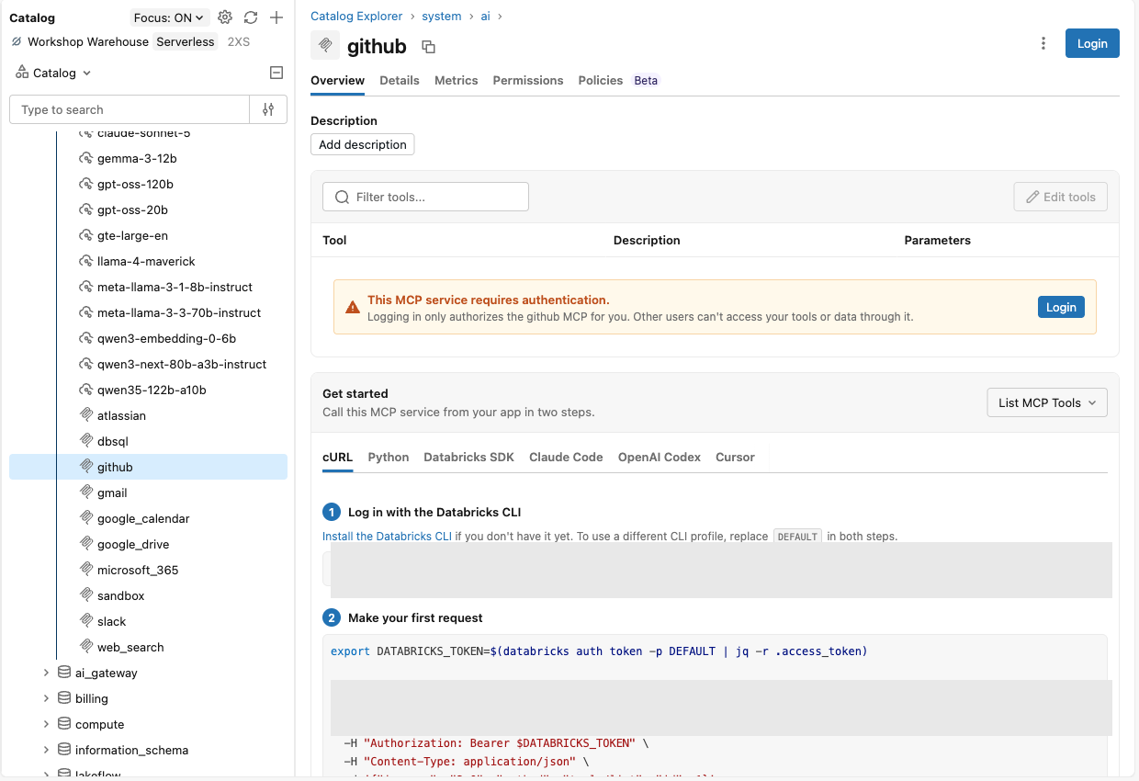Switch to the Metrics tab

pos(457,81)
